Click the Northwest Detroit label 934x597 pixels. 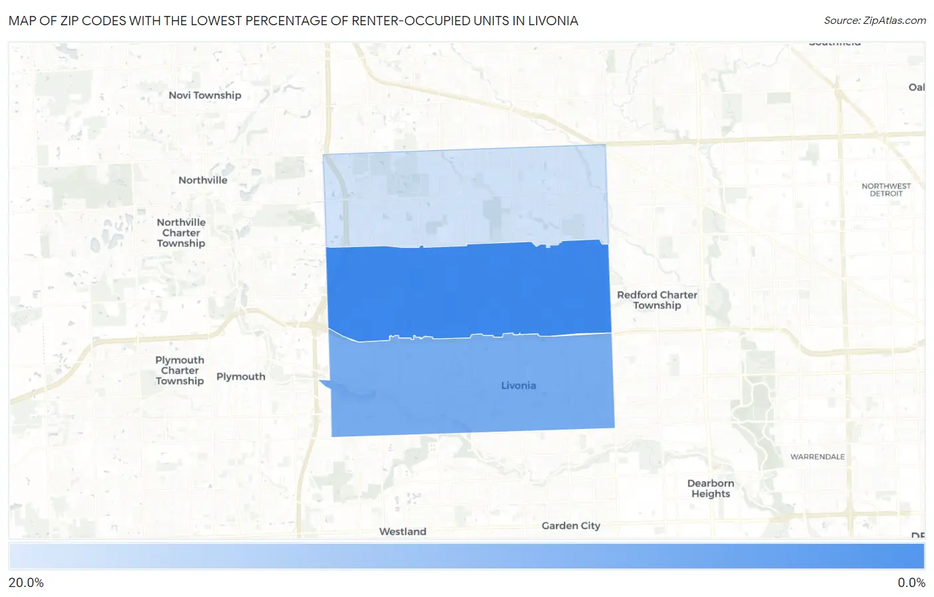(886, 190)
